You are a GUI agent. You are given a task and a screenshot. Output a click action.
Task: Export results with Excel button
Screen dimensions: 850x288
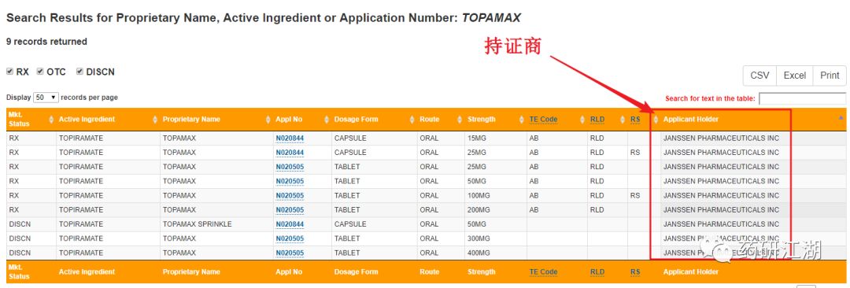click(795, 76)
